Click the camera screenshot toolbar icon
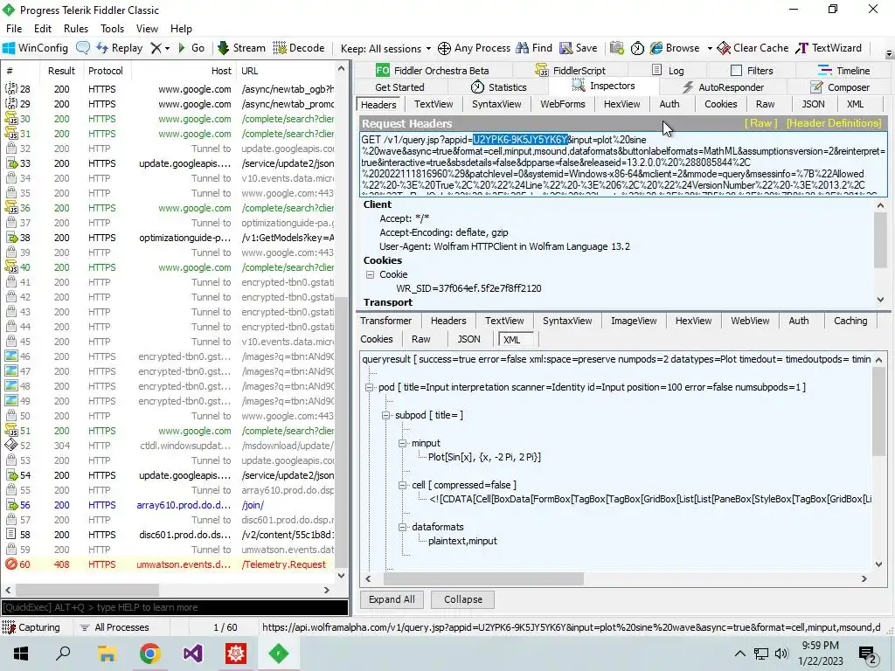 point(616,49)
